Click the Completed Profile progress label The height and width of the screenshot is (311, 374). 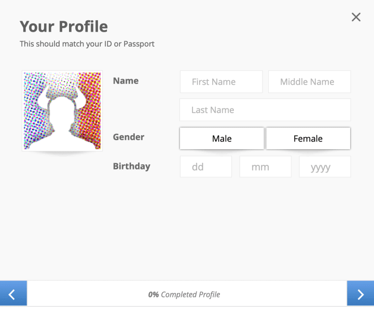coord(190,294)
